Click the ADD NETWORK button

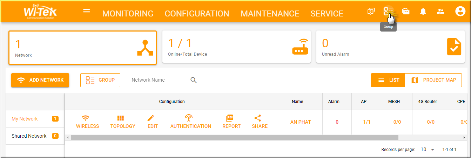pyautogui.click(x=40, y=80)
